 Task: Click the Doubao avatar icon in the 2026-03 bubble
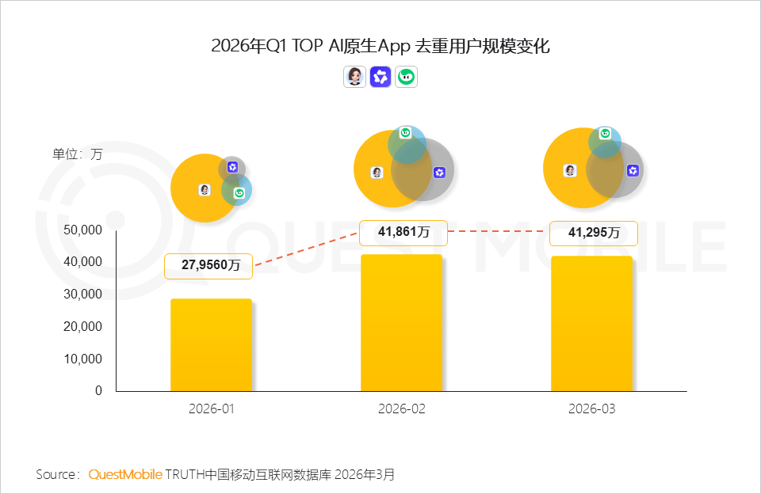tap(572, 169)
